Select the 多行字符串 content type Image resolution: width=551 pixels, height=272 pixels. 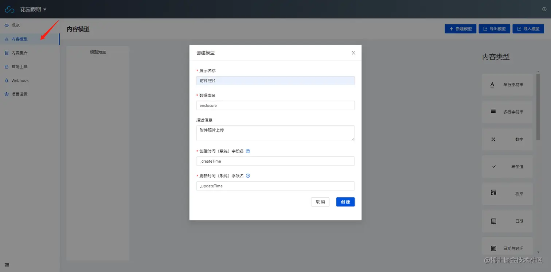(x=507, y=112)
